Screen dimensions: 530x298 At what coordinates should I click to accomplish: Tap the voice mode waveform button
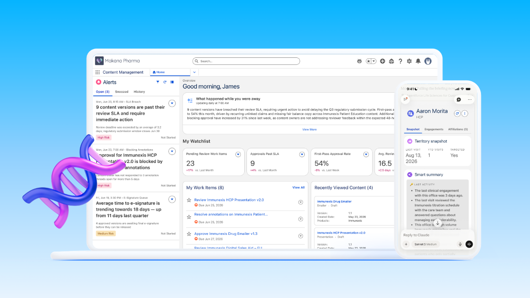[x=469, y=244]
